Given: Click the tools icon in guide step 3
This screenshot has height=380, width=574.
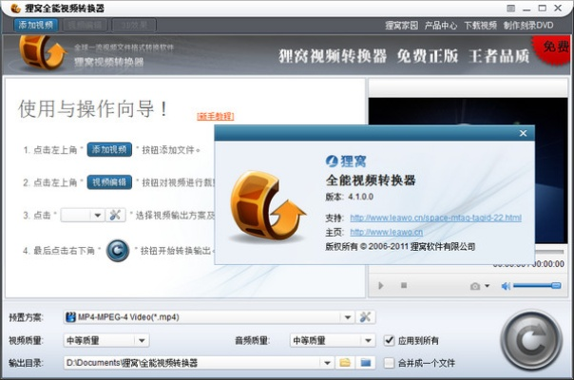Looking at the screenshot, I should (115, 215).
